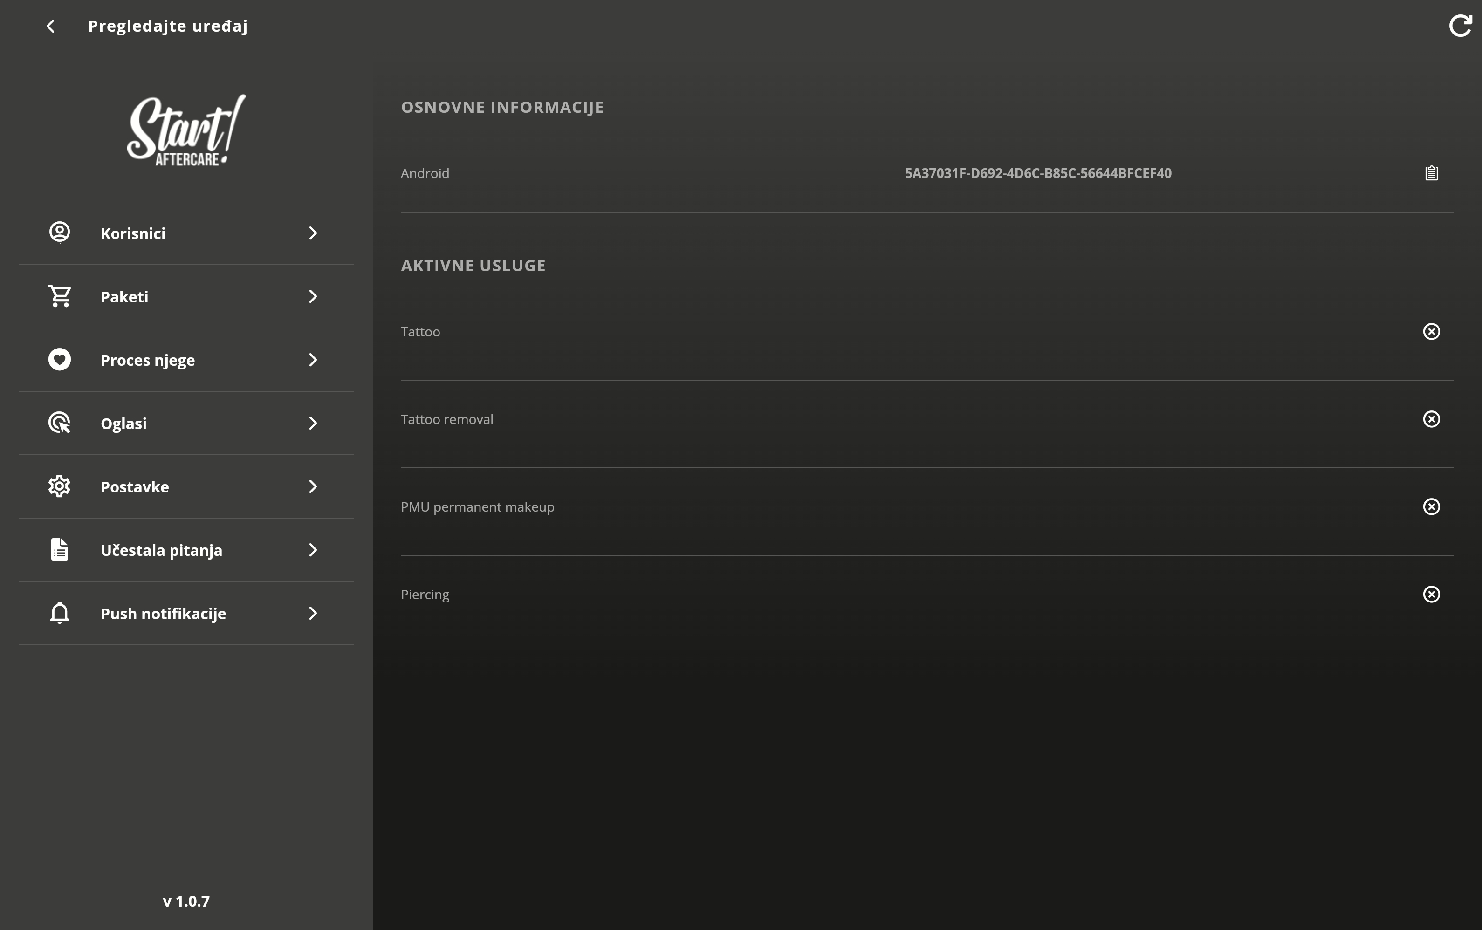Click the Push notifikacije bell icon
Viewport: 1482px width, 930px height.
point(60,613)
